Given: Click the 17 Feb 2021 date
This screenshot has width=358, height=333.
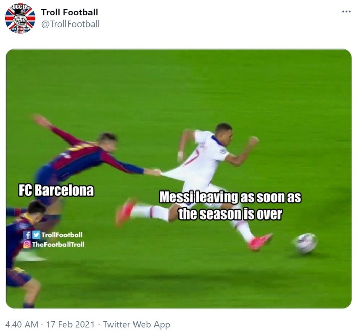Looking at the screenshot, I should click(71, 324).
